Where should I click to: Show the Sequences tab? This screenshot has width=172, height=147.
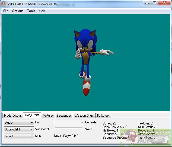pyautogui.click(x=64, y=116)
